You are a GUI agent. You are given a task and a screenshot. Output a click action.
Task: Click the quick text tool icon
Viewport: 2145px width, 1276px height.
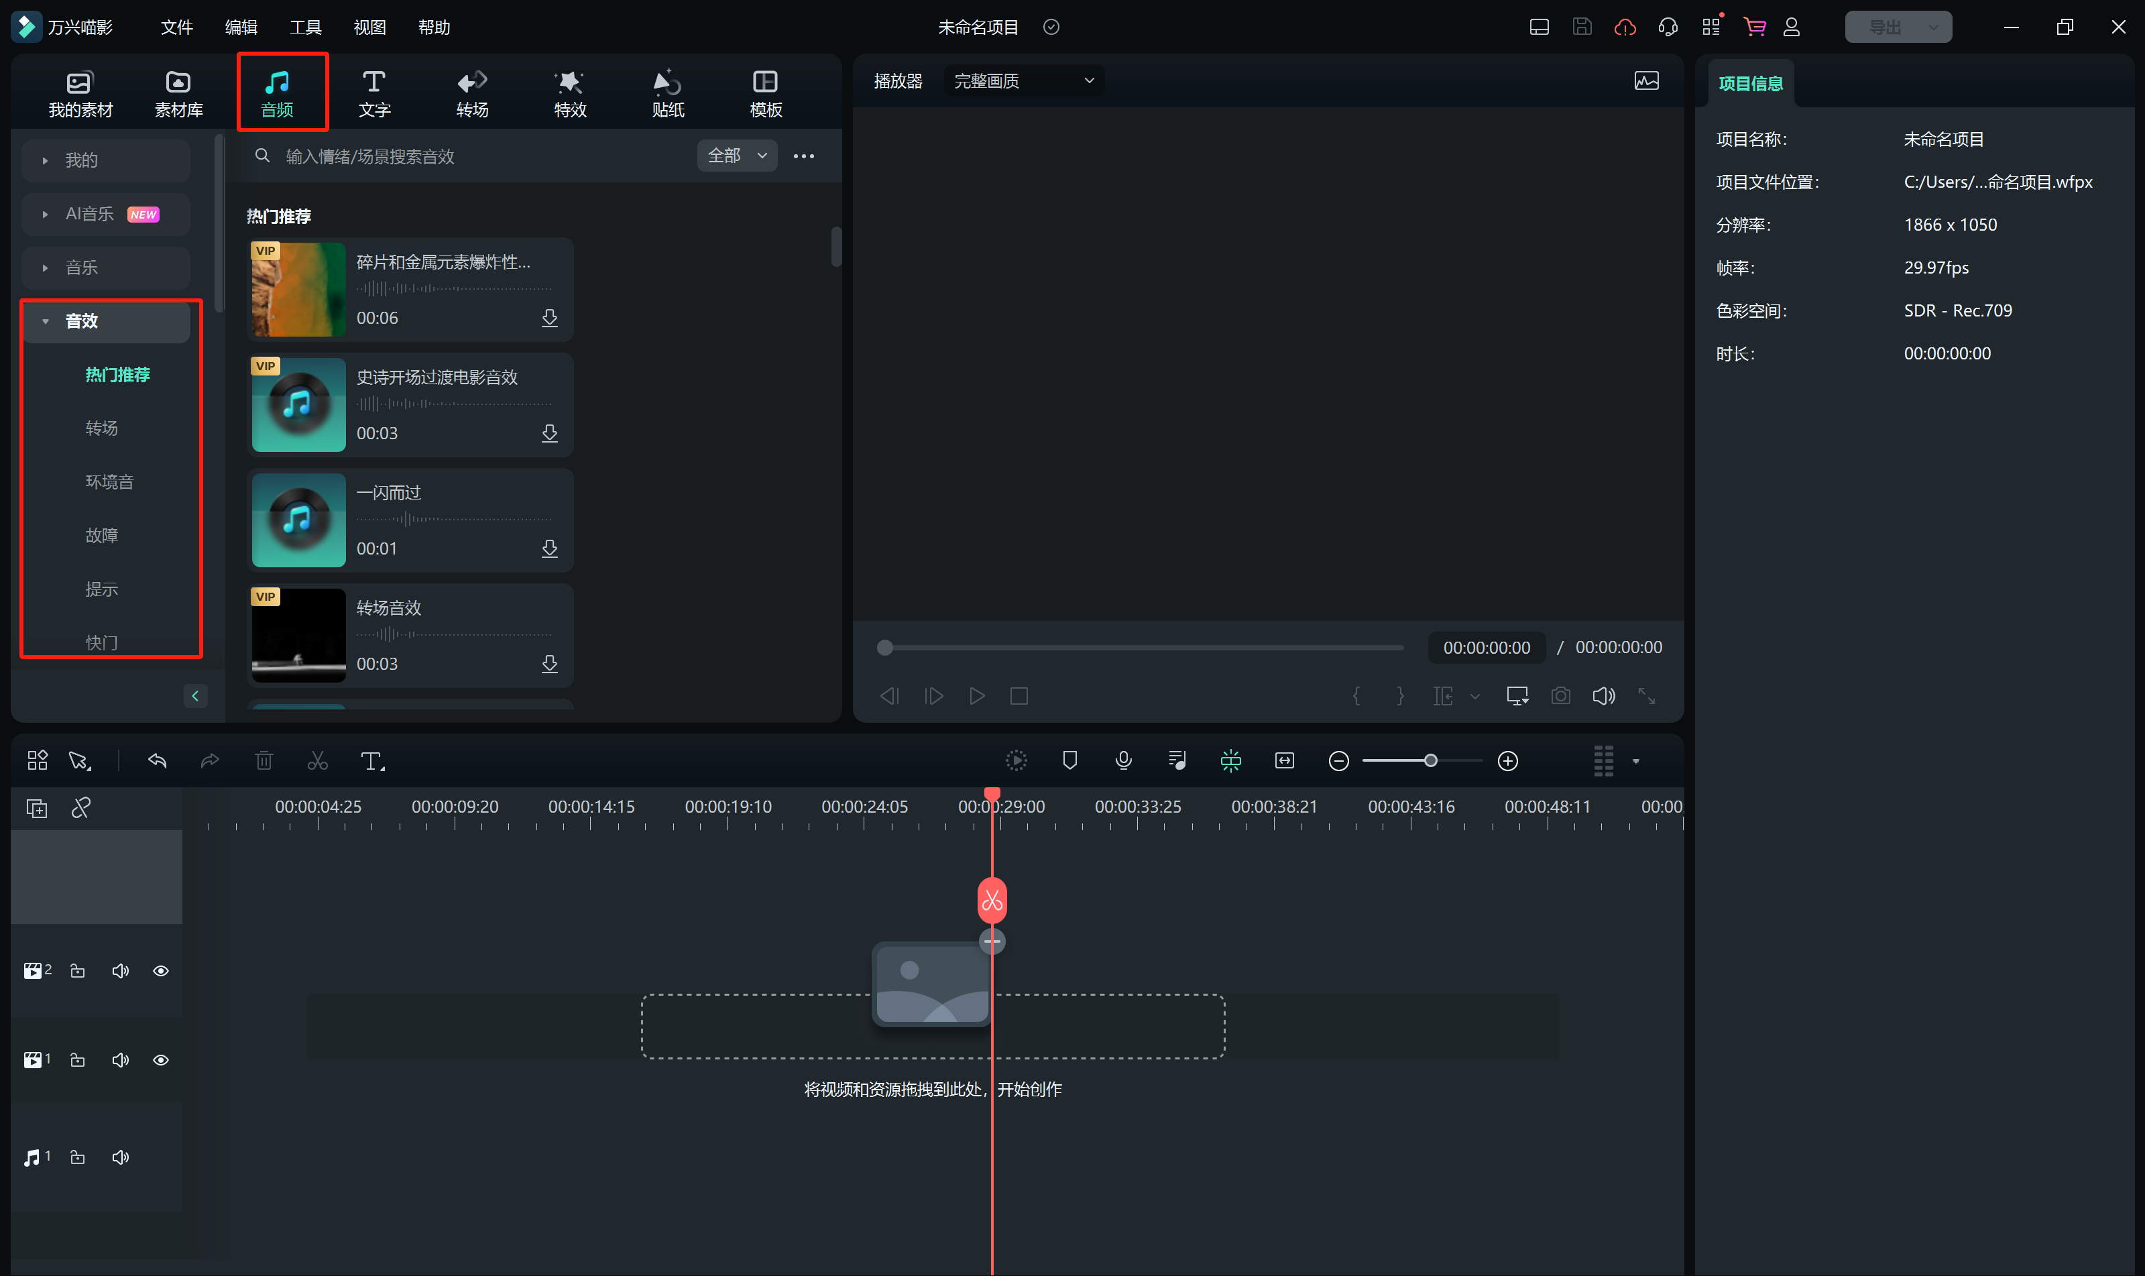point(371,761)
